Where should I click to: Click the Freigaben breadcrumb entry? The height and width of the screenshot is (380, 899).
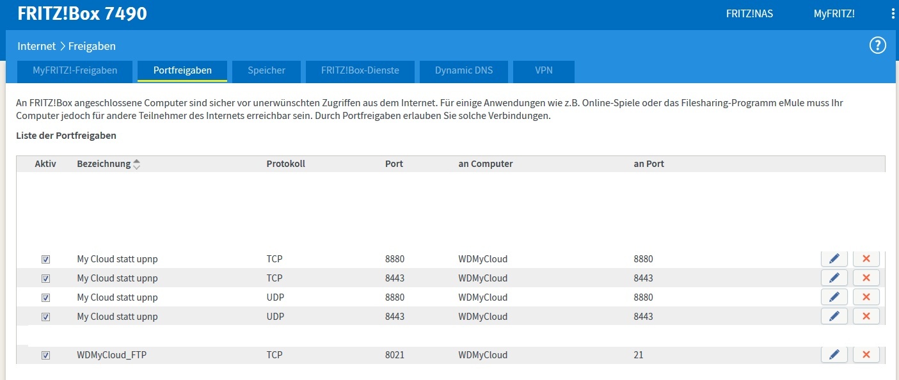click(x=91, y=46)
